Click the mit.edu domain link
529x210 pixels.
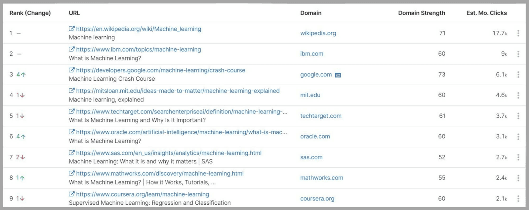[x=310, y=95]
